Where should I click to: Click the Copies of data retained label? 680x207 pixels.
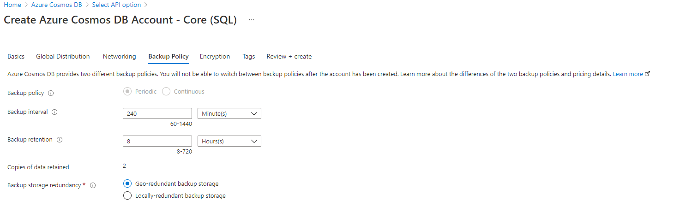point(38,167)
